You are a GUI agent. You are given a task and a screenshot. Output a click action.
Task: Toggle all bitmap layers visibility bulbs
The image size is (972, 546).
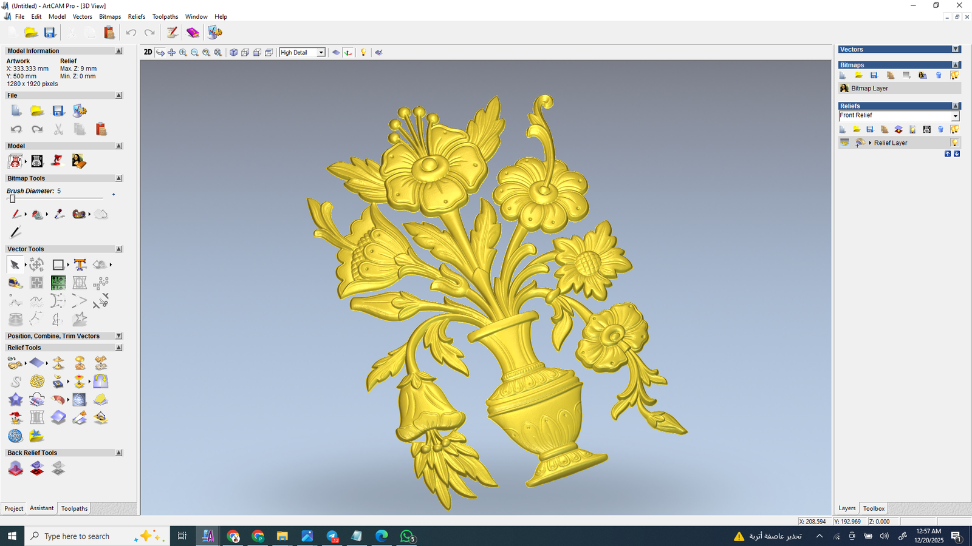[954, 75]
